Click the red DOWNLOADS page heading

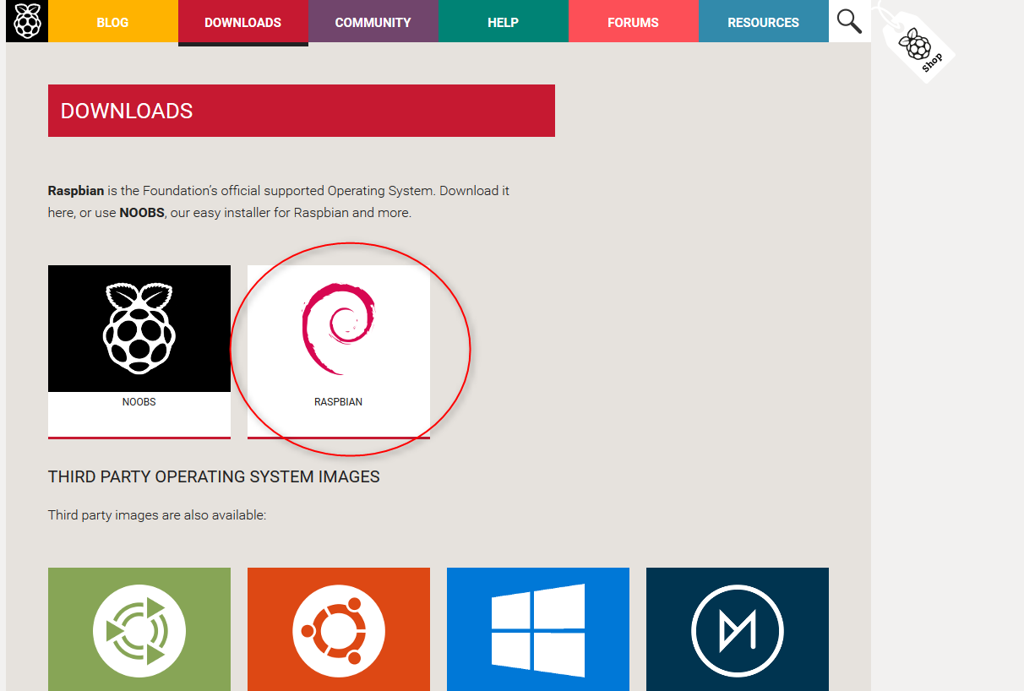click(302, 111)
